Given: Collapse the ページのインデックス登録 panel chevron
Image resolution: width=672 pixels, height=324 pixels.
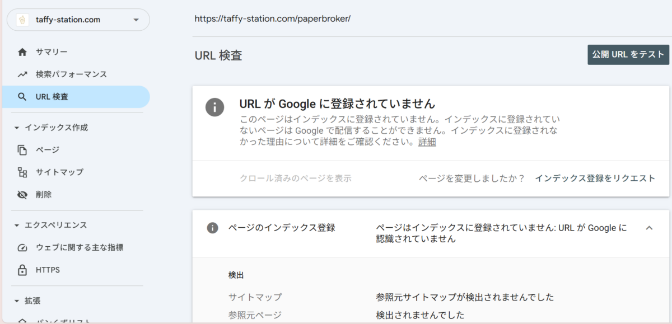Looking at the screenshot, I should coord(650,228).
